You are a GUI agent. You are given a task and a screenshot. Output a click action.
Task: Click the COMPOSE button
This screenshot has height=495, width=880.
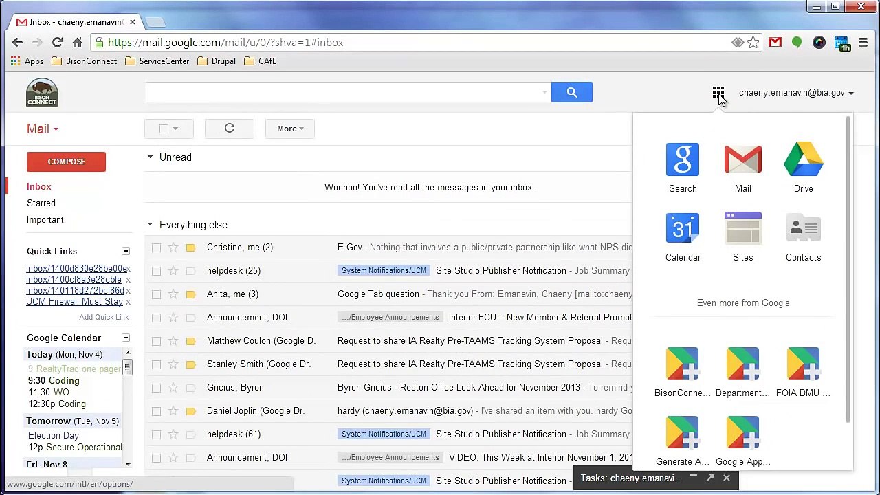coord(66,162)
